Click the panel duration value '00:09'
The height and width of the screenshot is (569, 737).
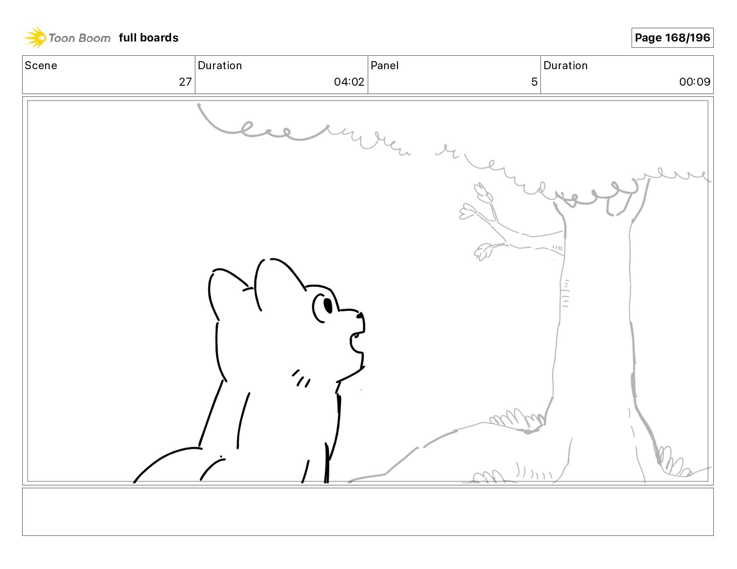pos(695,82)
